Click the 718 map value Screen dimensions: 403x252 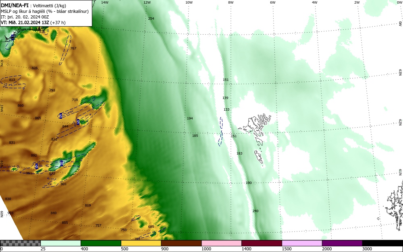[75, 100]
